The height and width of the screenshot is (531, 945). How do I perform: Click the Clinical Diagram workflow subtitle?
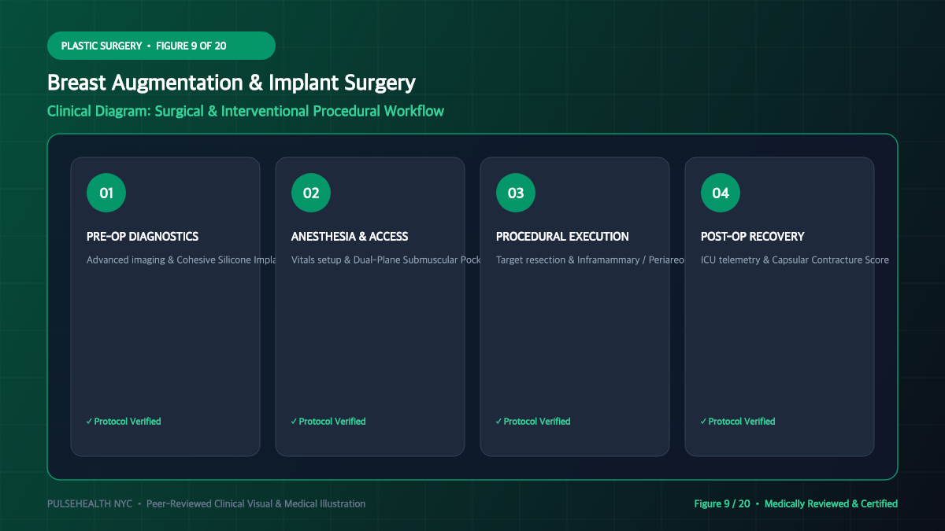pyautogui.click(x=246, y=111)
